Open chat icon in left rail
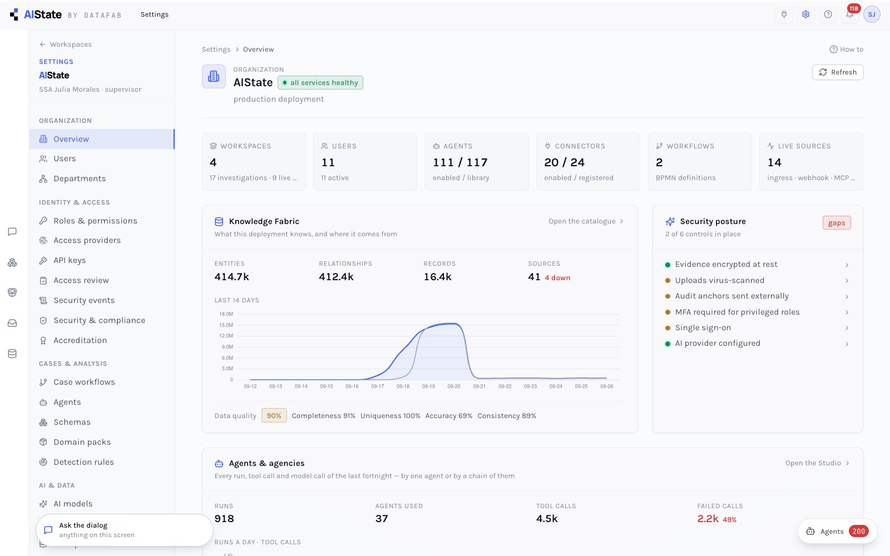The width and height of the screenshot is (890, 556). point(12,232)
